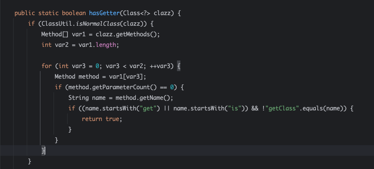Click the getName method call
This screenshot has height=169, width=374.
click(157, 98)
